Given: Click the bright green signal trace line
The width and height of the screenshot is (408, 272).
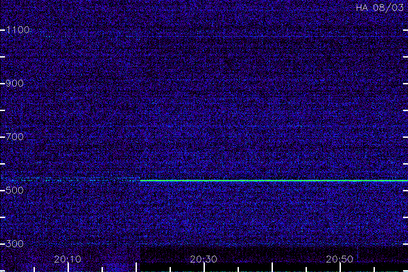Looking at the screenshot, I should click(274, 180).
